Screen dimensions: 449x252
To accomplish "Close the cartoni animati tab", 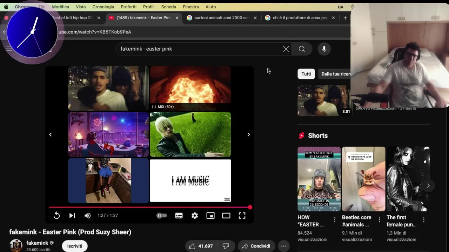I will pyautogui.click(x=255, y=17).
